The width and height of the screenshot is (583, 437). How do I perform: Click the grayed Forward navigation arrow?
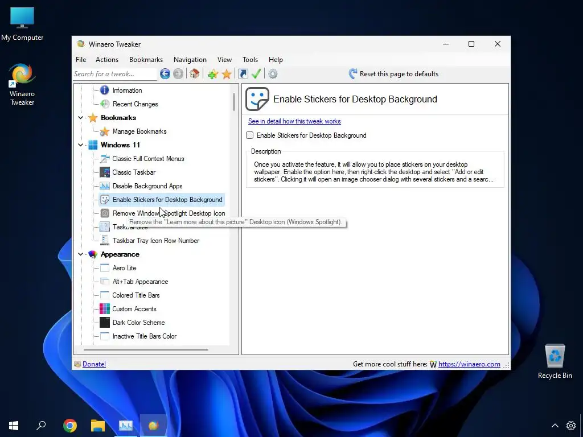pyautogui.click(x=178, y=74)
